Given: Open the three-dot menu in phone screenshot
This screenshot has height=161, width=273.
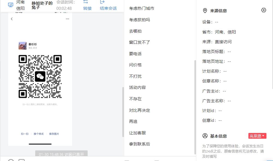Looking at the screenshot, I should pos(67,19).
